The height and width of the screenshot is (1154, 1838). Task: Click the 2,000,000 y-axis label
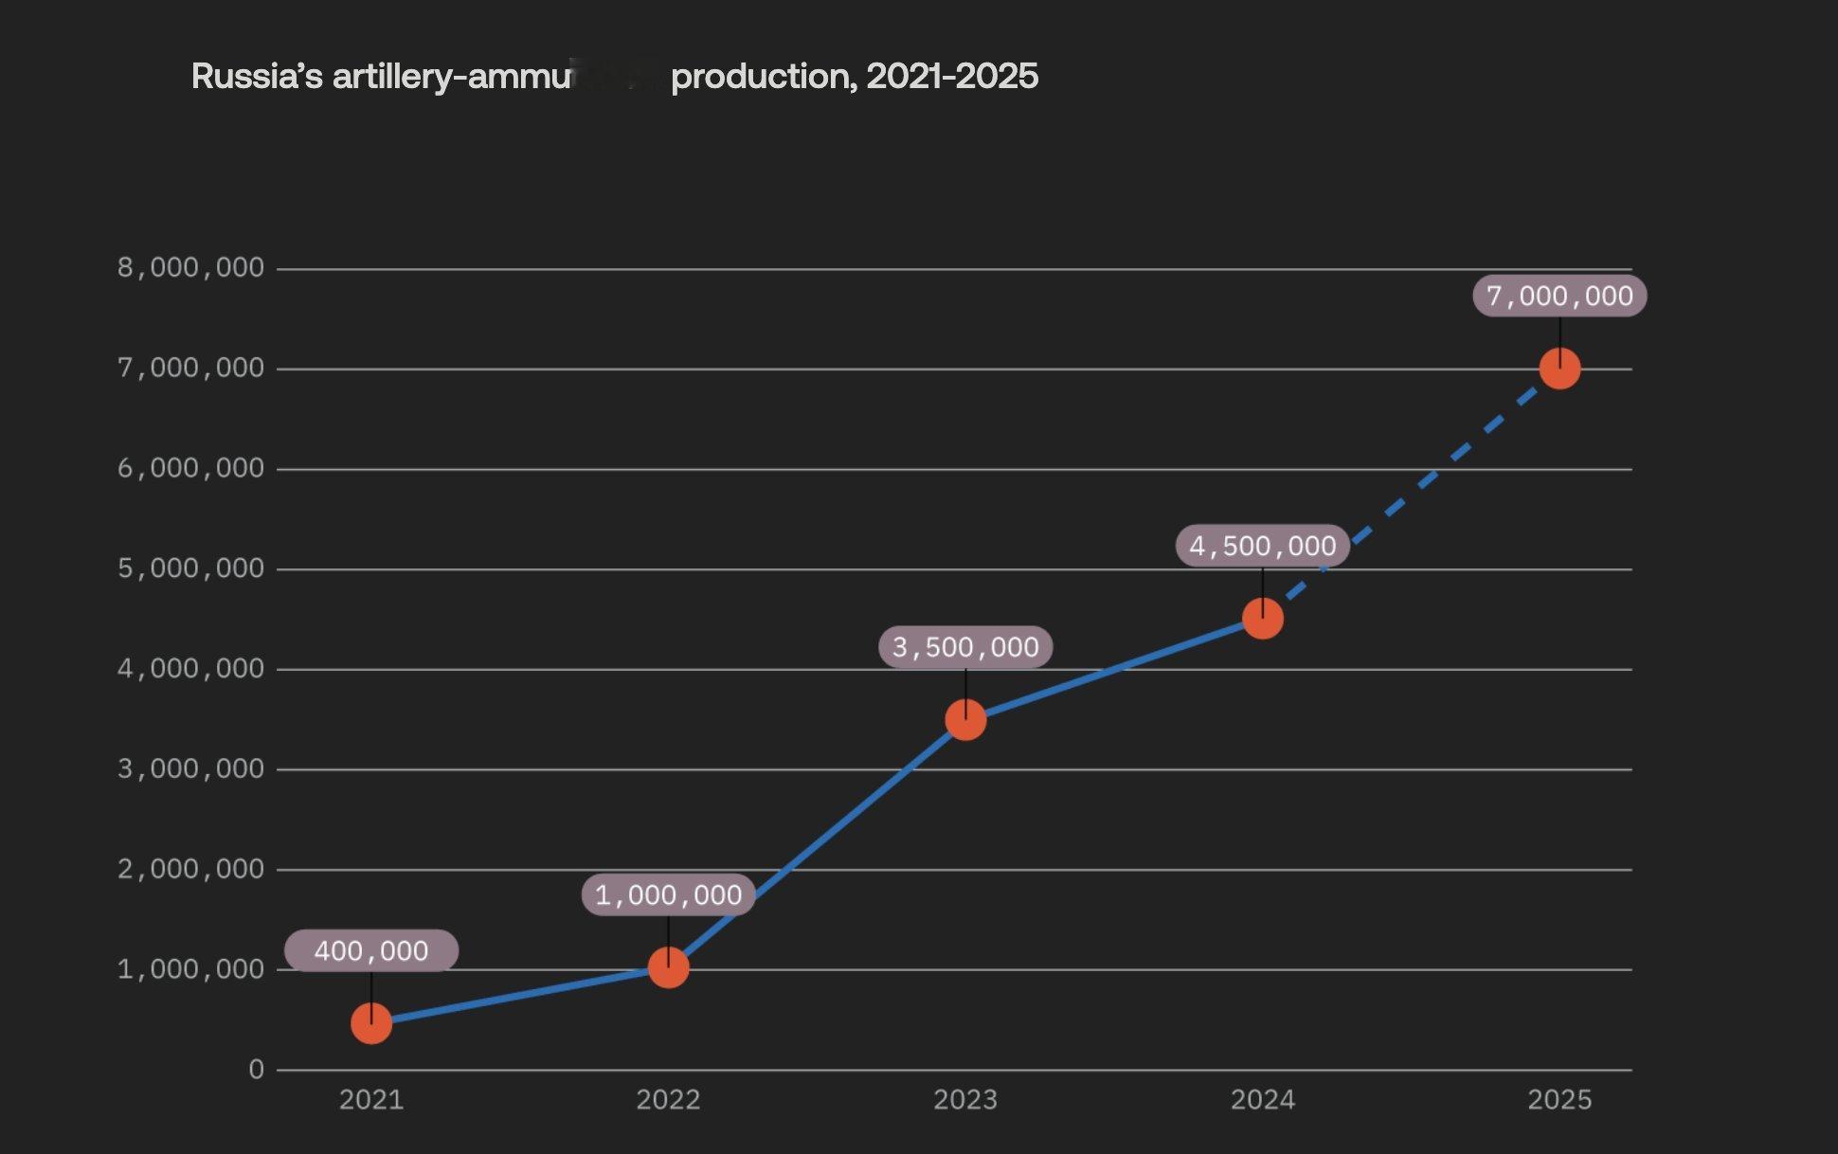click(x=190, y=869)
